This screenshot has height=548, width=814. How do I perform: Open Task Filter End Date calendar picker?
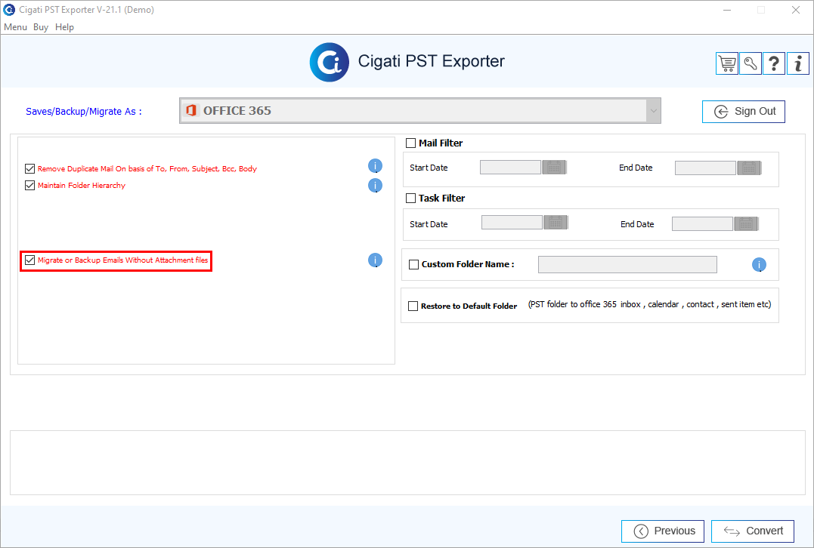pos(747,223)
